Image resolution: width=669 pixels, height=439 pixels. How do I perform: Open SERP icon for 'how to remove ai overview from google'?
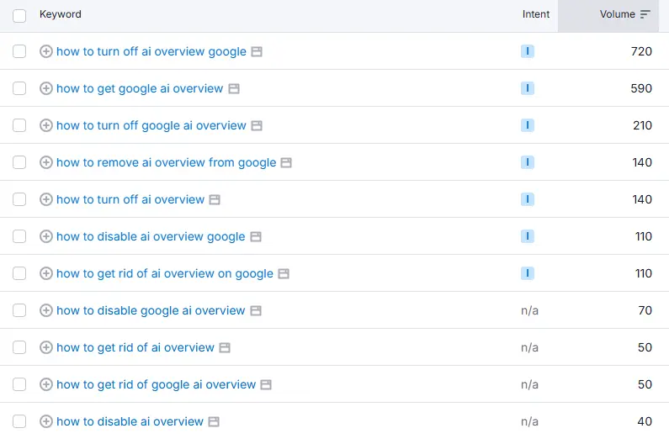(286, 163)
